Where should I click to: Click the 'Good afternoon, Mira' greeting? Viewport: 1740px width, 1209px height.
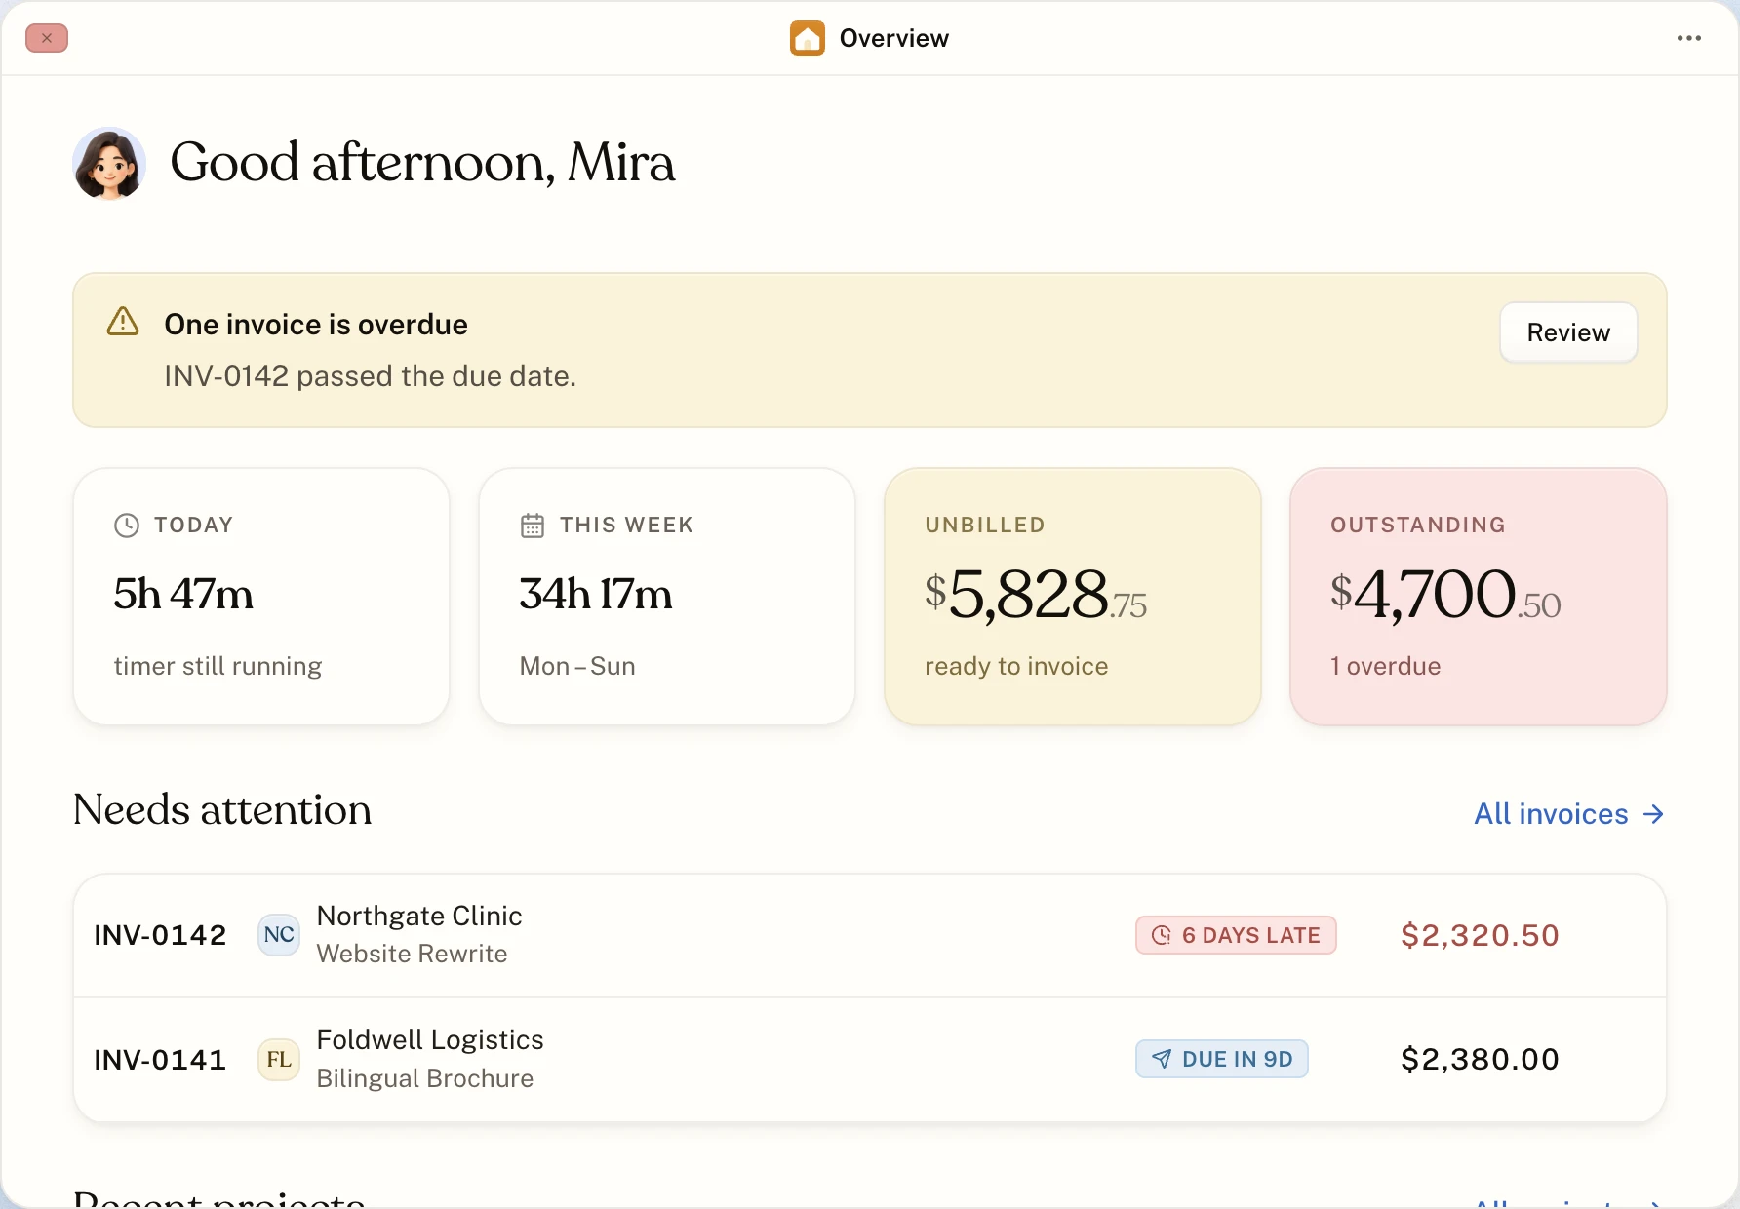pos(422,163)
